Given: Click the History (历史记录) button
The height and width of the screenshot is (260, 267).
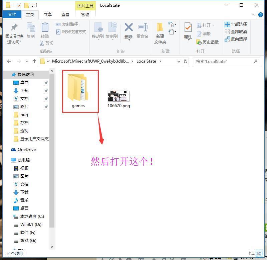Looking at the screenshot, I should (x=208, y=42).
